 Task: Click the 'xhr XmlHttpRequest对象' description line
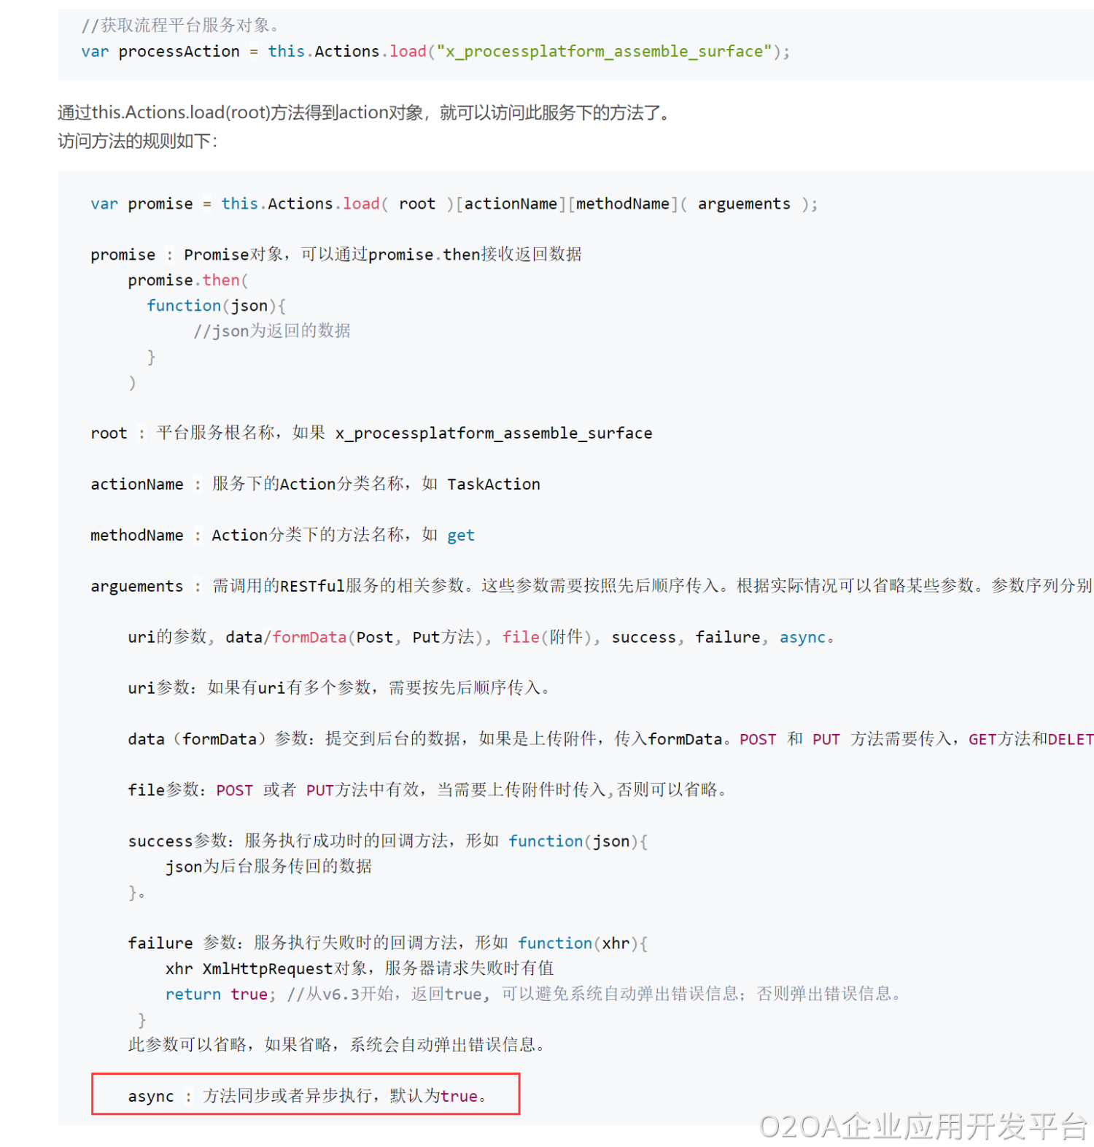pyautogui.click(x=359, y=968)
